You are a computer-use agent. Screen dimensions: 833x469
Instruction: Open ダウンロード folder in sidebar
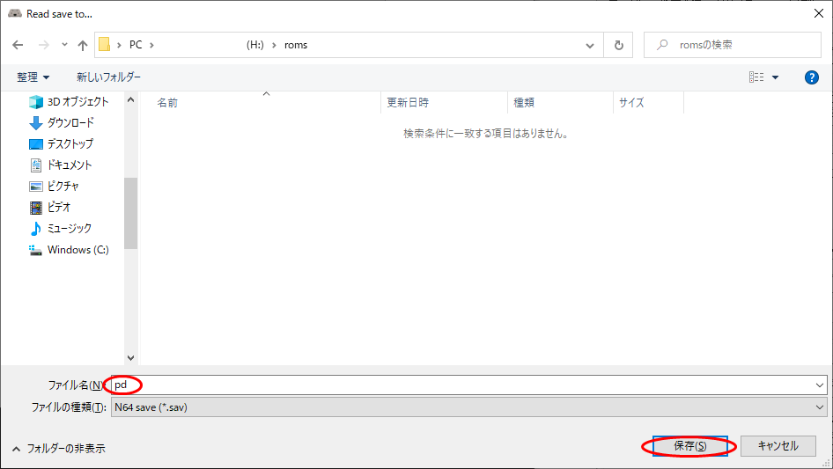pos(70,122)
